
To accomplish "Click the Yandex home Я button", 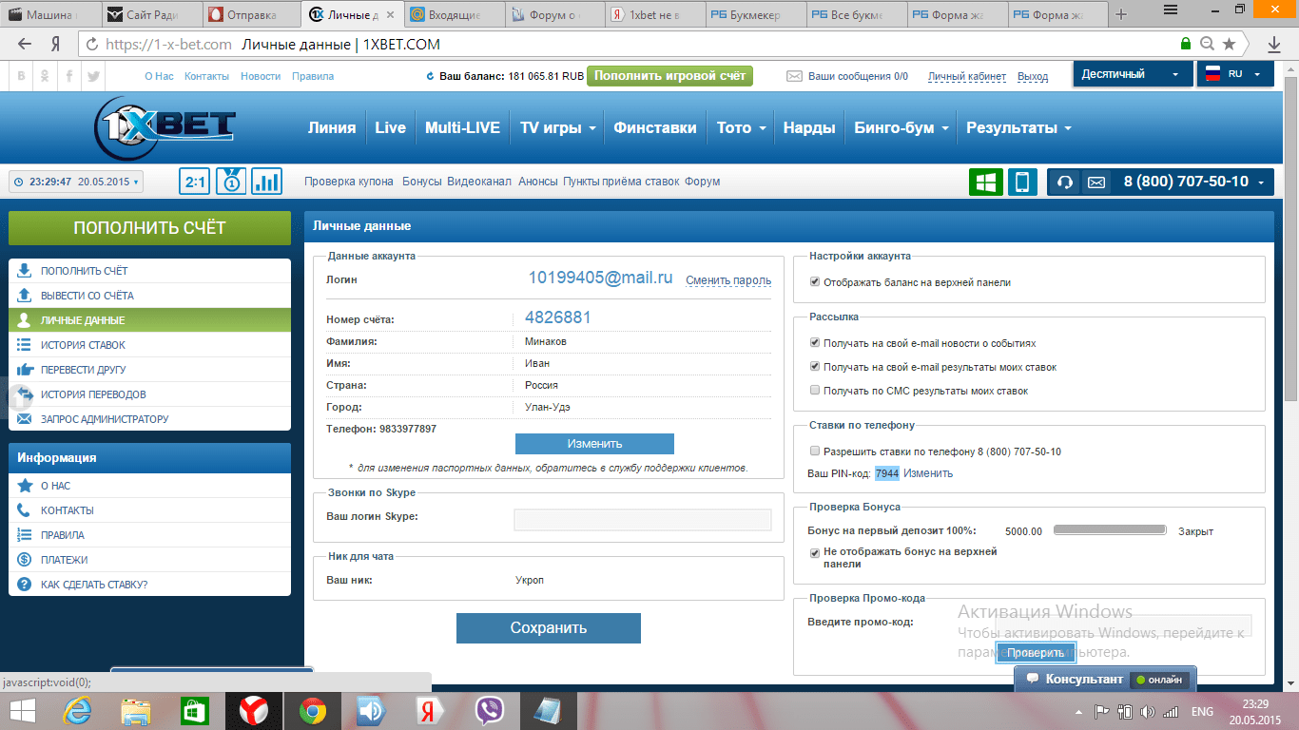I will tap(56, 44).
